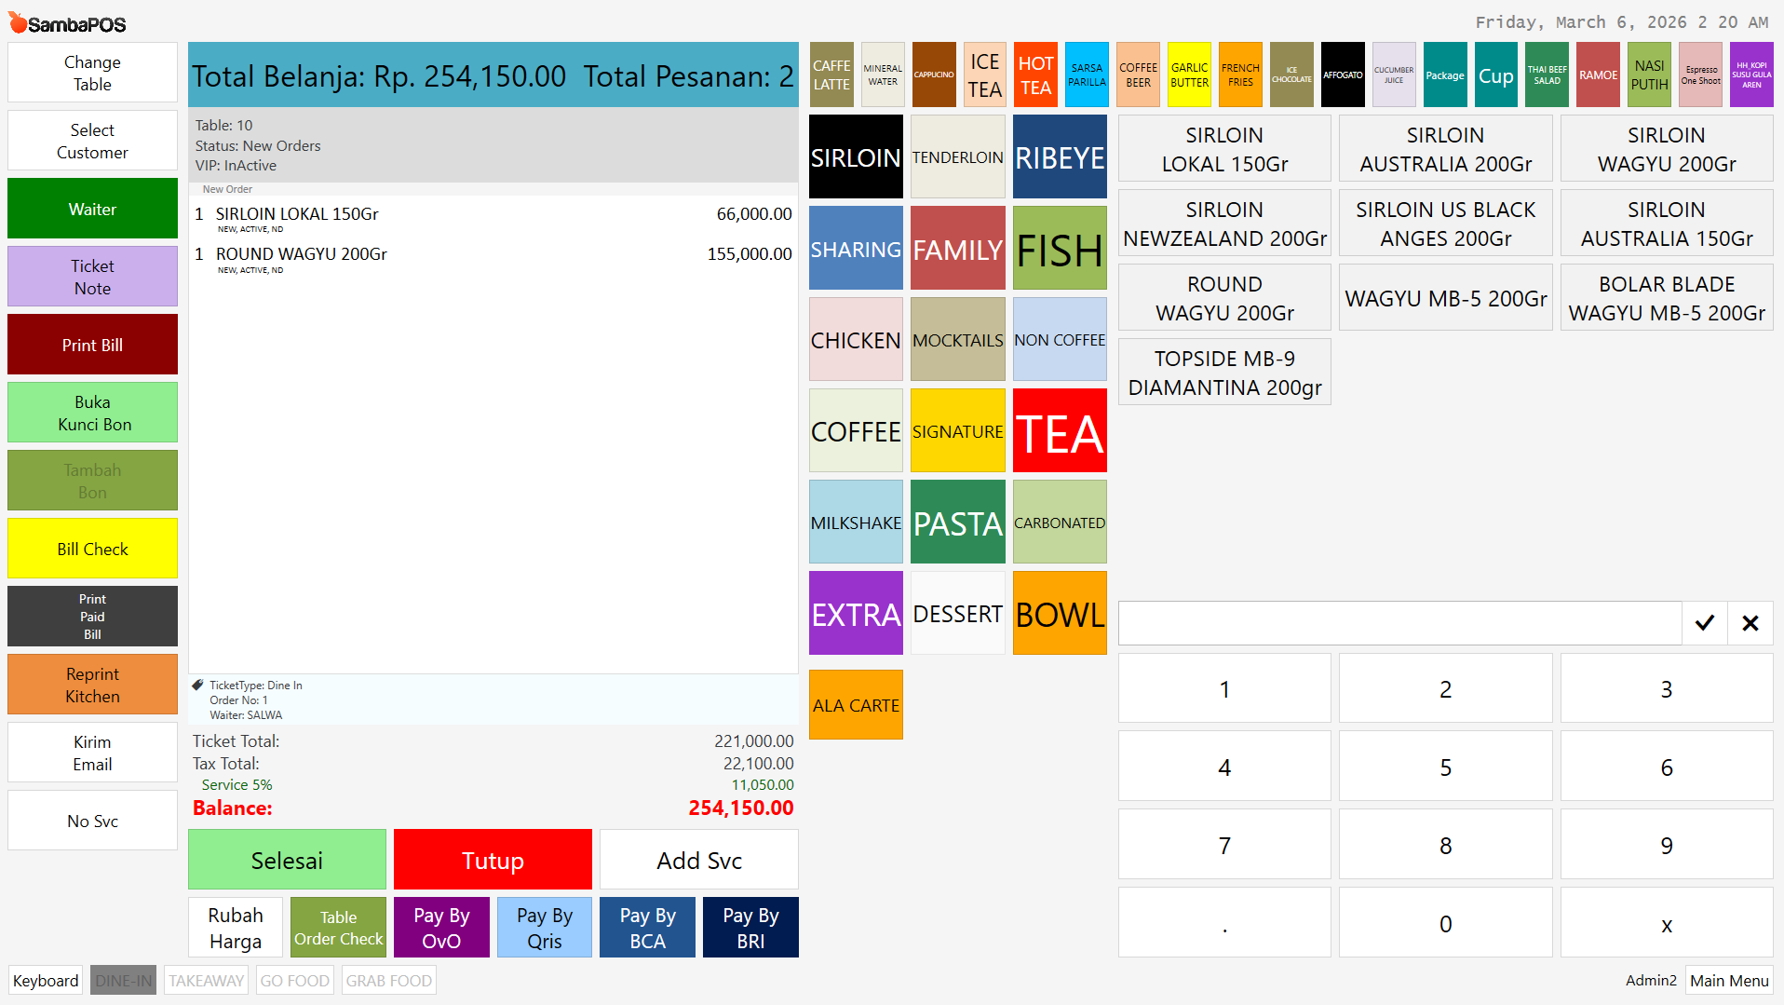Open the Change Table selector
Viewport: 1784px width, 1005px height.
point(92,74)
